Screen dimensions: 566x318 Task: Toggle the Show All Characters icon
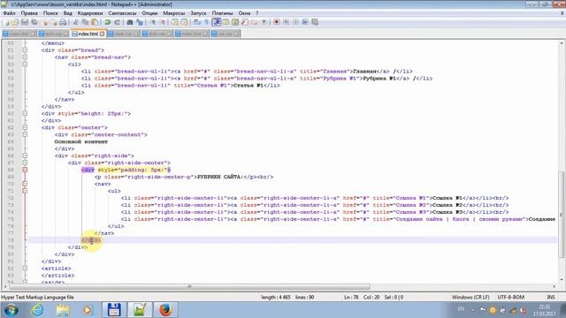pos(207,22)
